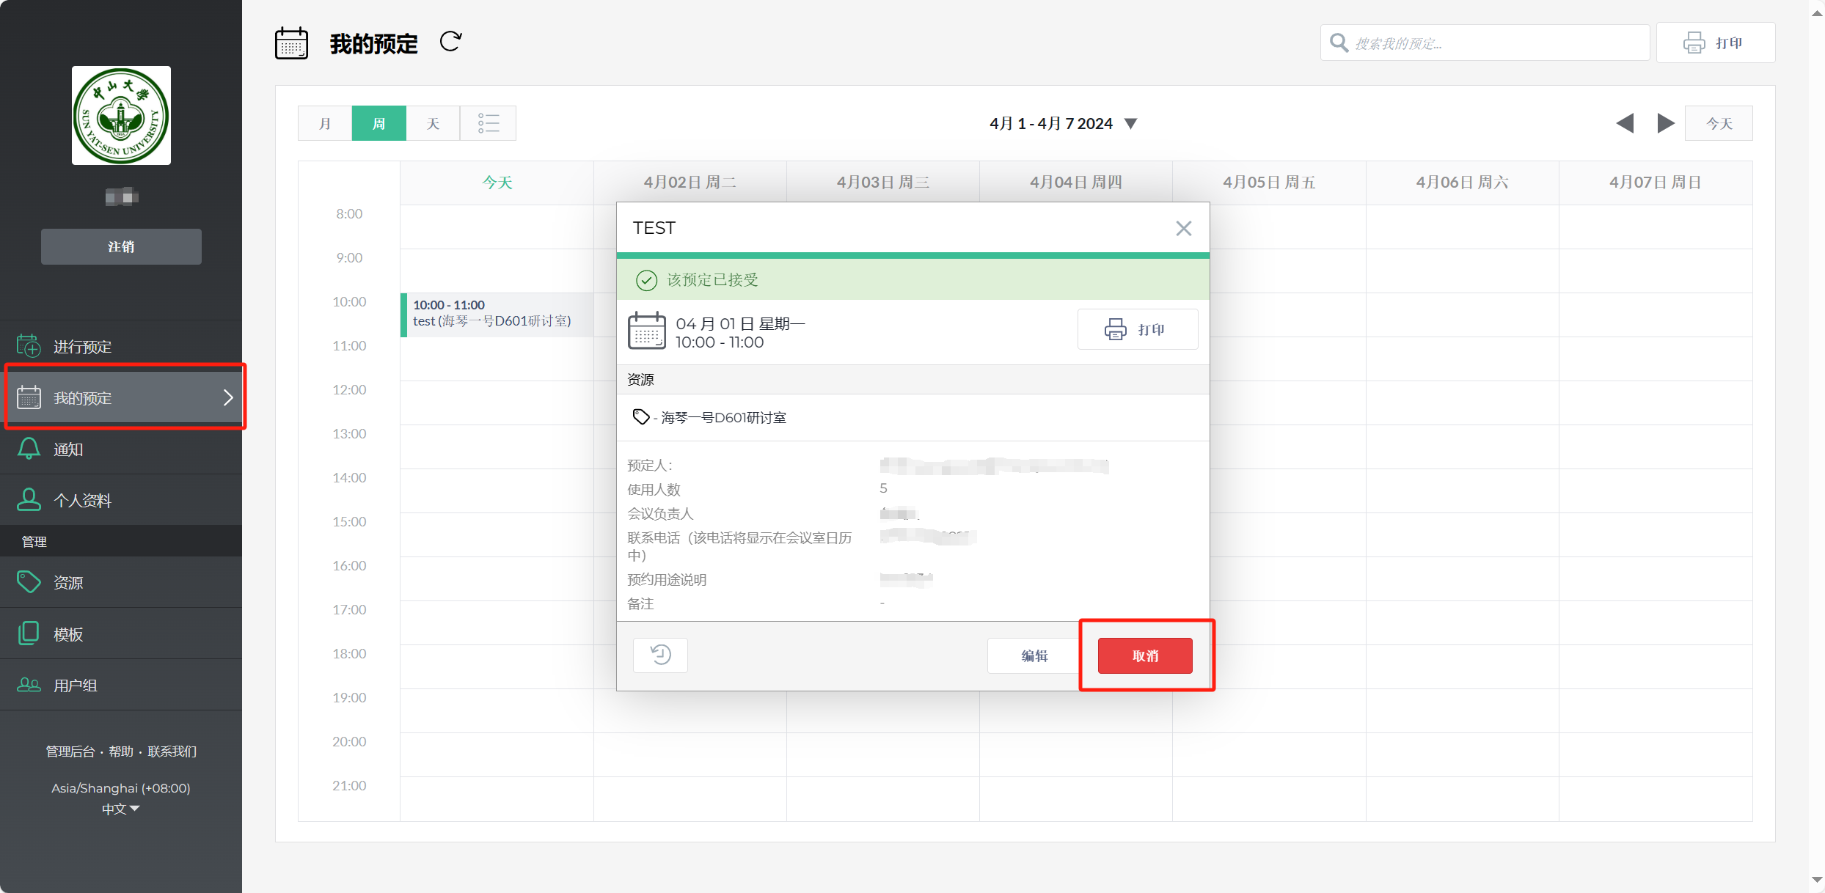The image size is (1825, 893).
Task: Switch to 天 view tab
Action: [433, 123]
